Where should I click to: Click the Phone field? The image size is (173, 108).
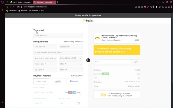pos(71,70)
